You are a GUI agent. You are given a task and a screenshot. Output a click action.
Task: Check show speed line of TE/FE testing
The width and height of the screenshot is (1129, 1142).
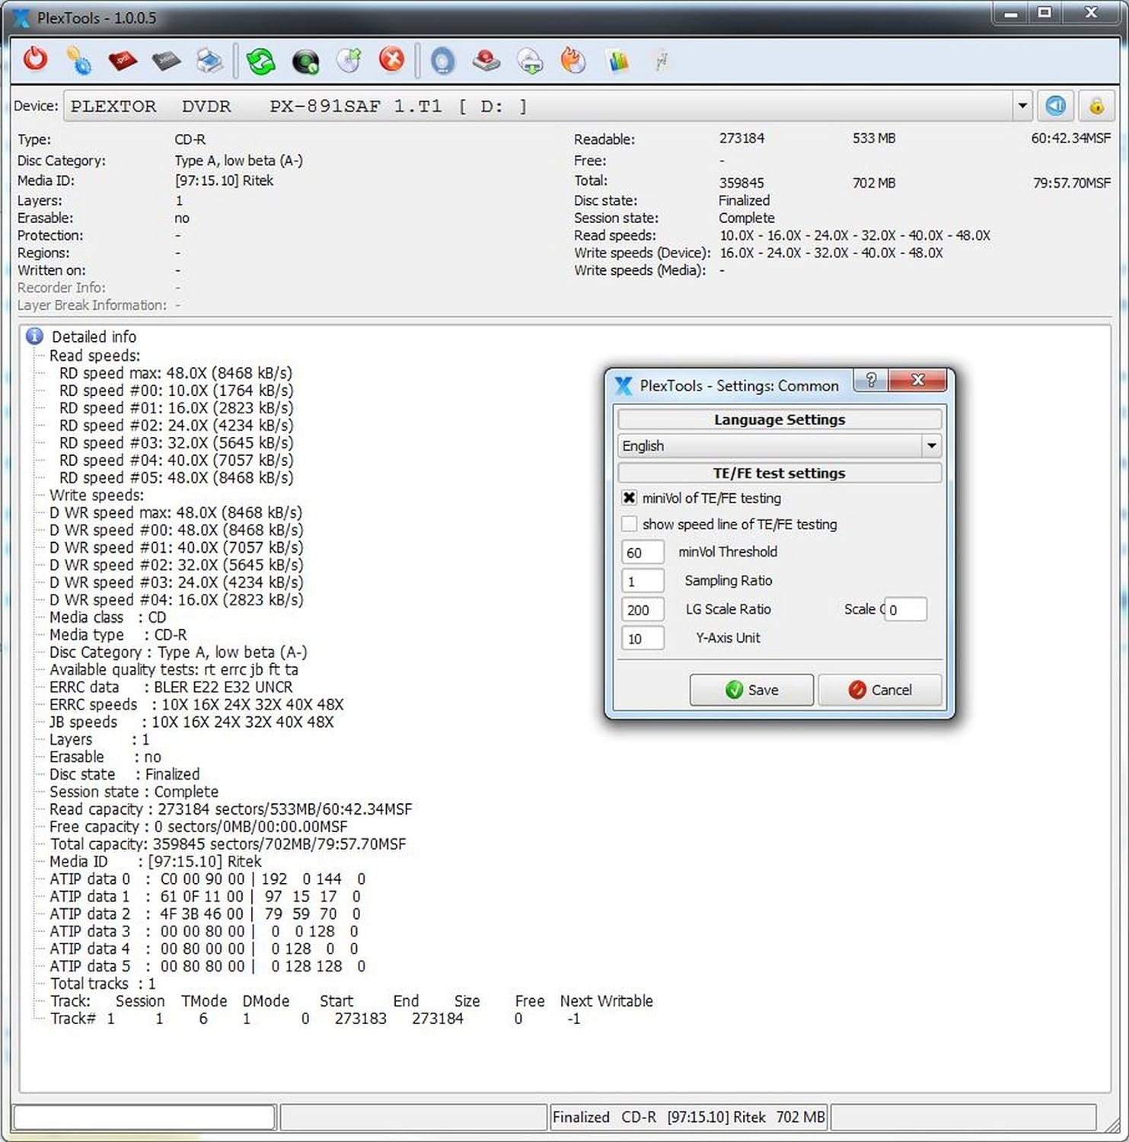pyautogui.click(x=630, y=524)
